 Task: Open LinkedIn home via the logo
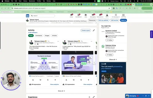(27, 16)
